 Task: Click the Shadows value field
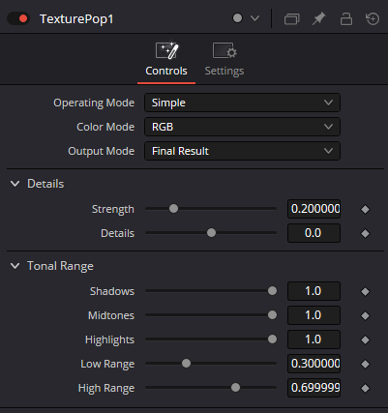pyautogui.click(x=313, y=291)
